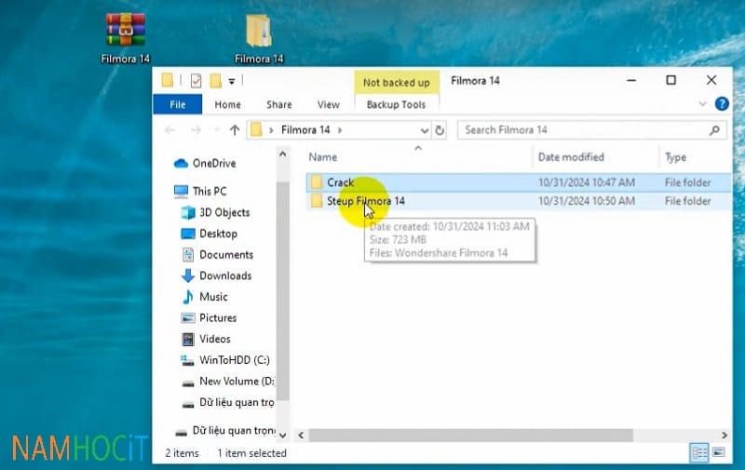Open the Filmora 14 WinRAR archive on desktop
Viewport: 745px width, 470px height.
pos(125,38)
